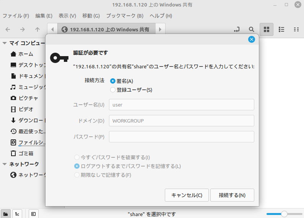Minimize the file manager window
This screenshot has width=304, height=218.
(x=275, y=5)
